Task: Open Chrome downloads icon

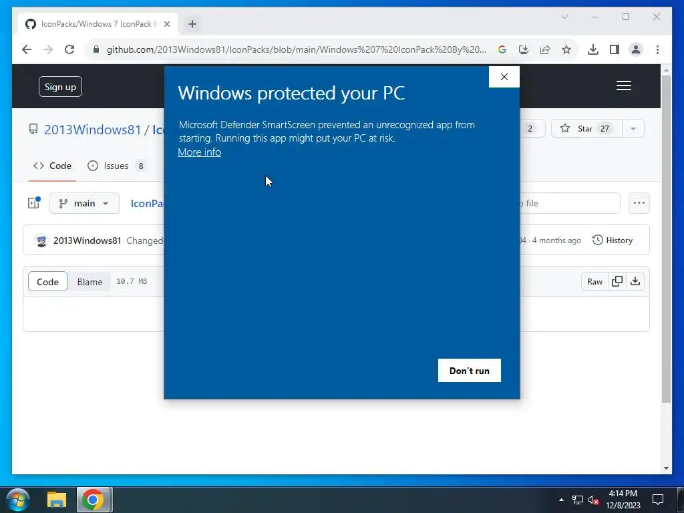Action: [593, 49]
